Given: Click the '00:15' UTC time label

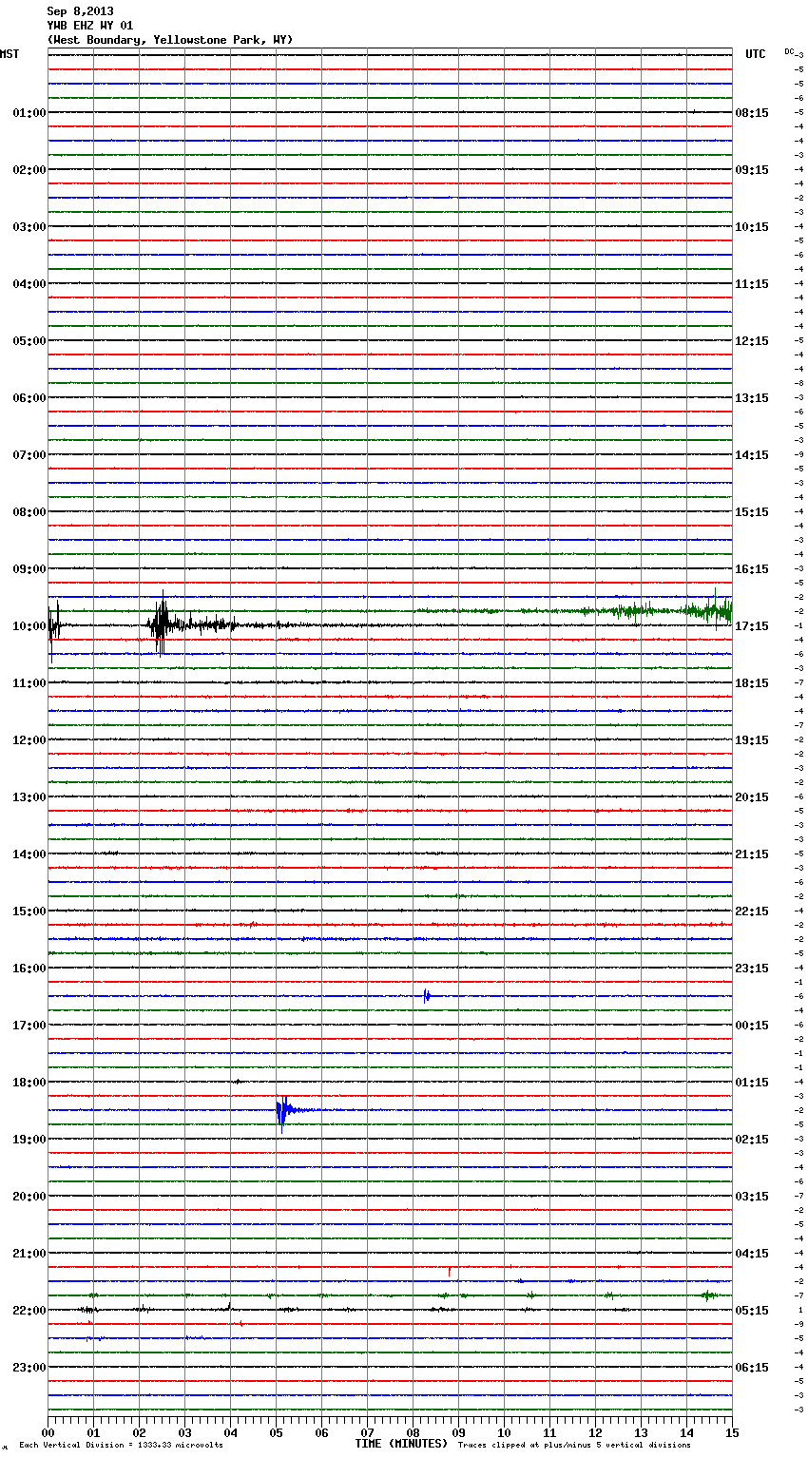Looking at the screenshot, I should (752, 1026).
